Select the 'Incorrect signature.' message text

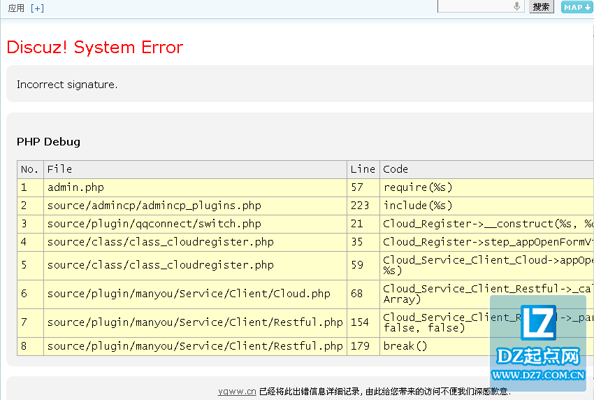pyautogui.click(x=67, y=84)
